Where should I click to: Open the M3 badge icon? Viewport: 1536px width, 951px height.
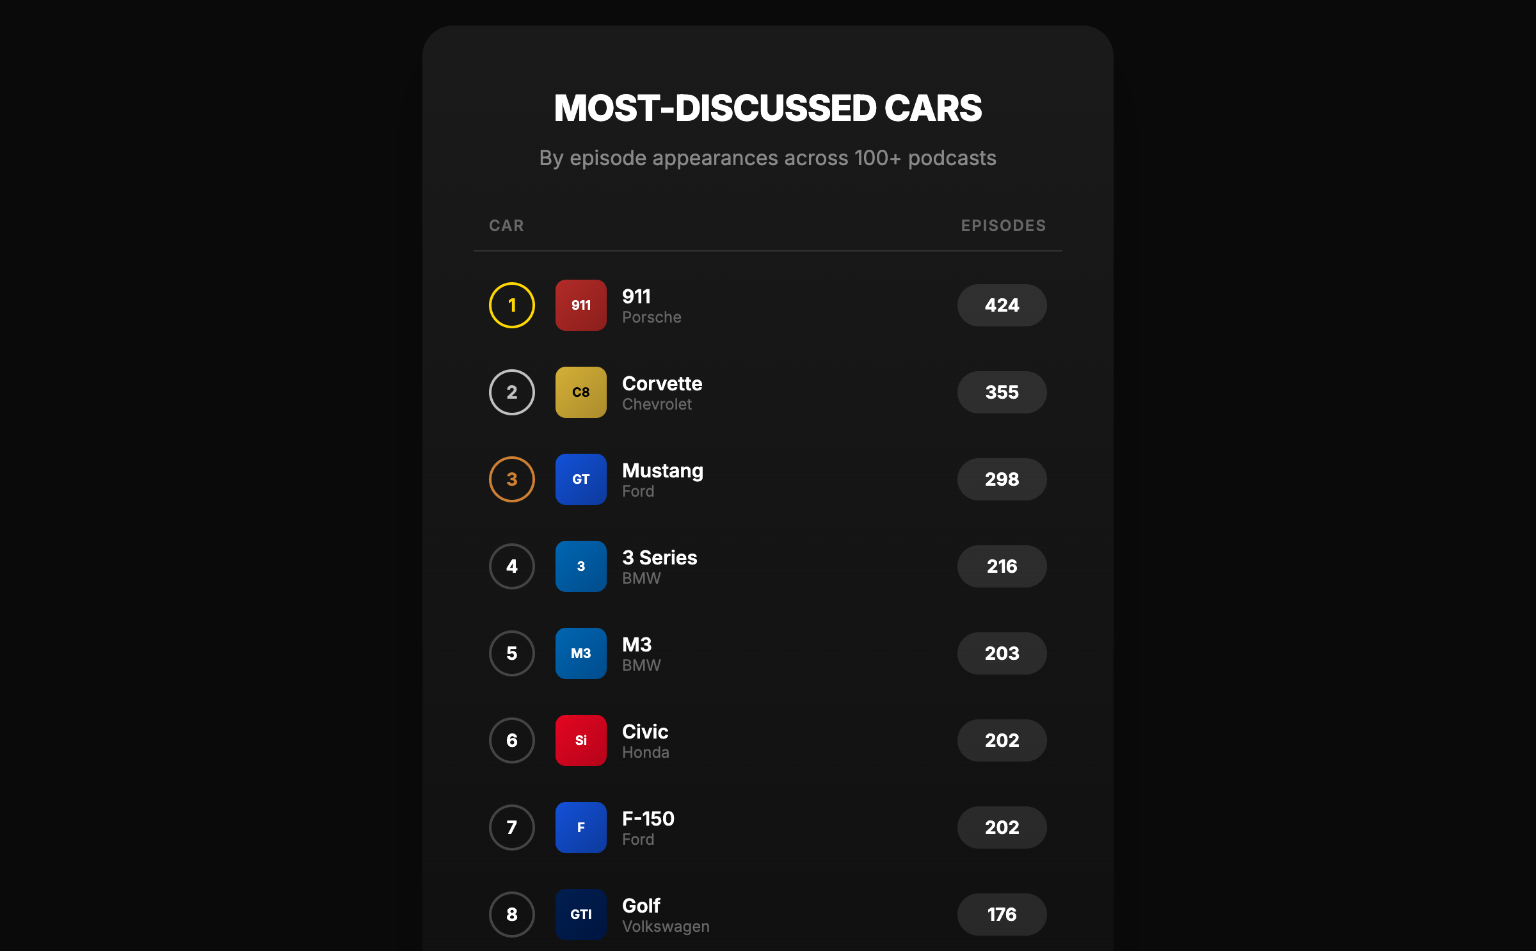(580, 653)
